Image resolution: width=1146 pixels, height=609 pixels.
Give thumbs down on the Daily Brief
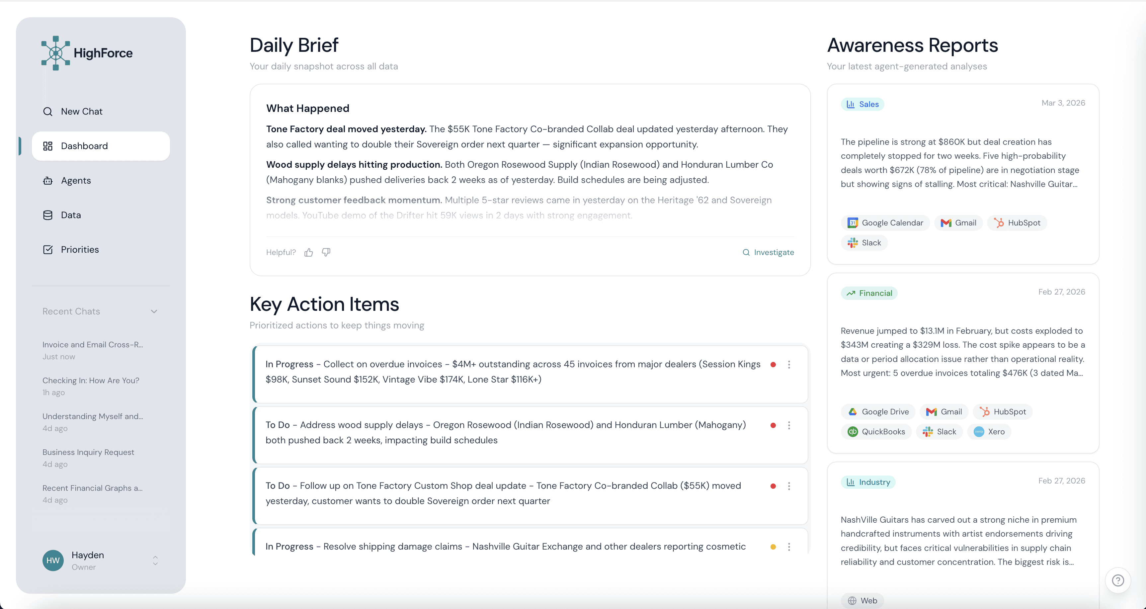point(326,252)
